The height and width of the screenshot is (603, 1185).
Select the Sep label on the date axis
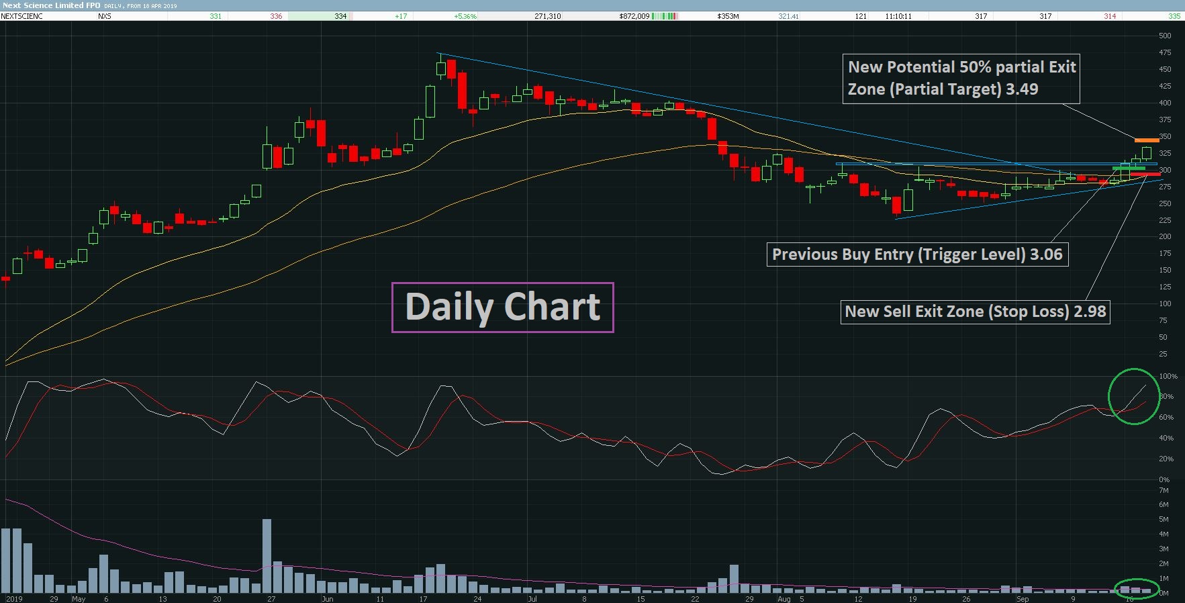tap(1023, 599)
